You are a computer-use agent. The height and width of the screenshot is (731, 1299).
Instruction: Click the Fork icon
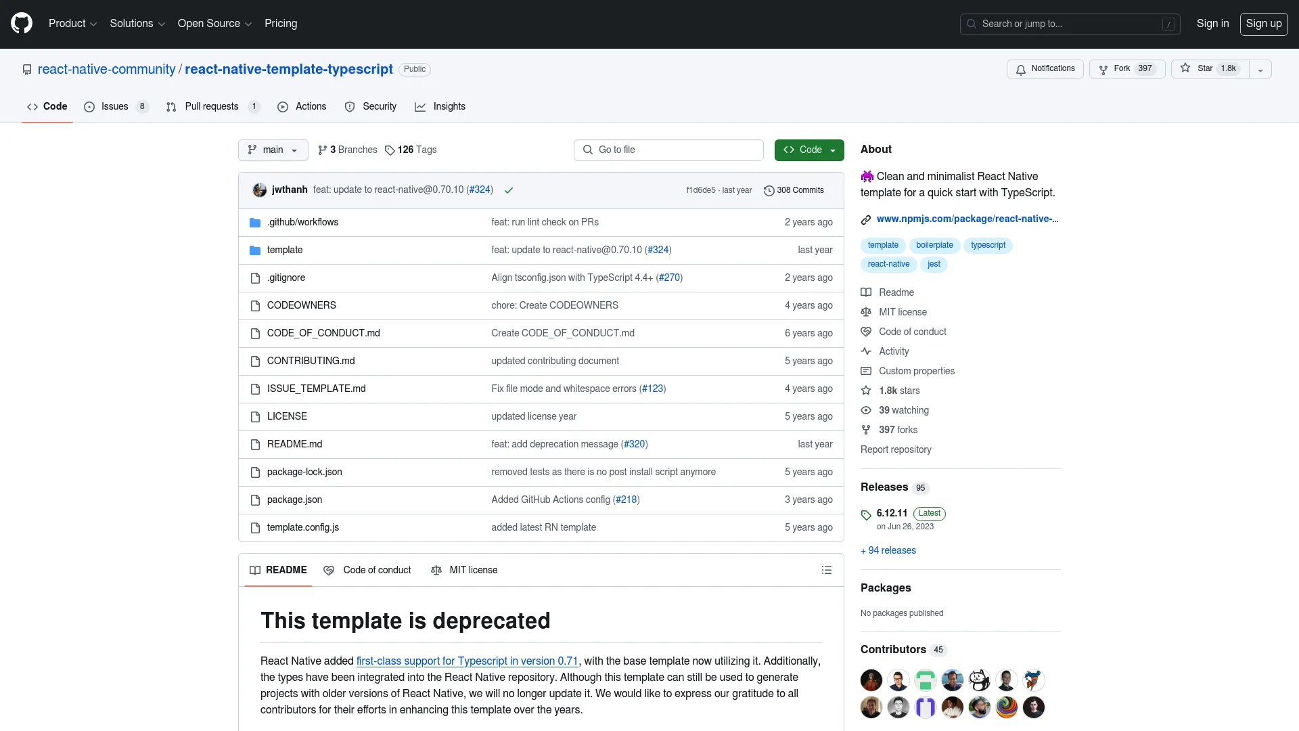(1103, 69)
